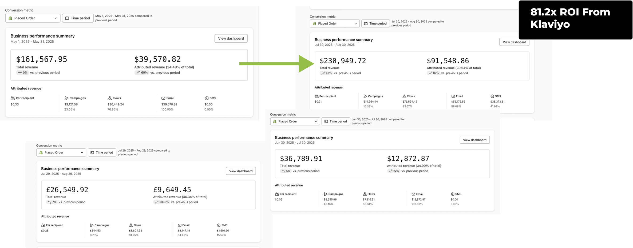Open Time period button beside Jul 30 - Aug 30 range
Image resolution: width=633 pixels, height=248 pixels.
coord(375,23)
